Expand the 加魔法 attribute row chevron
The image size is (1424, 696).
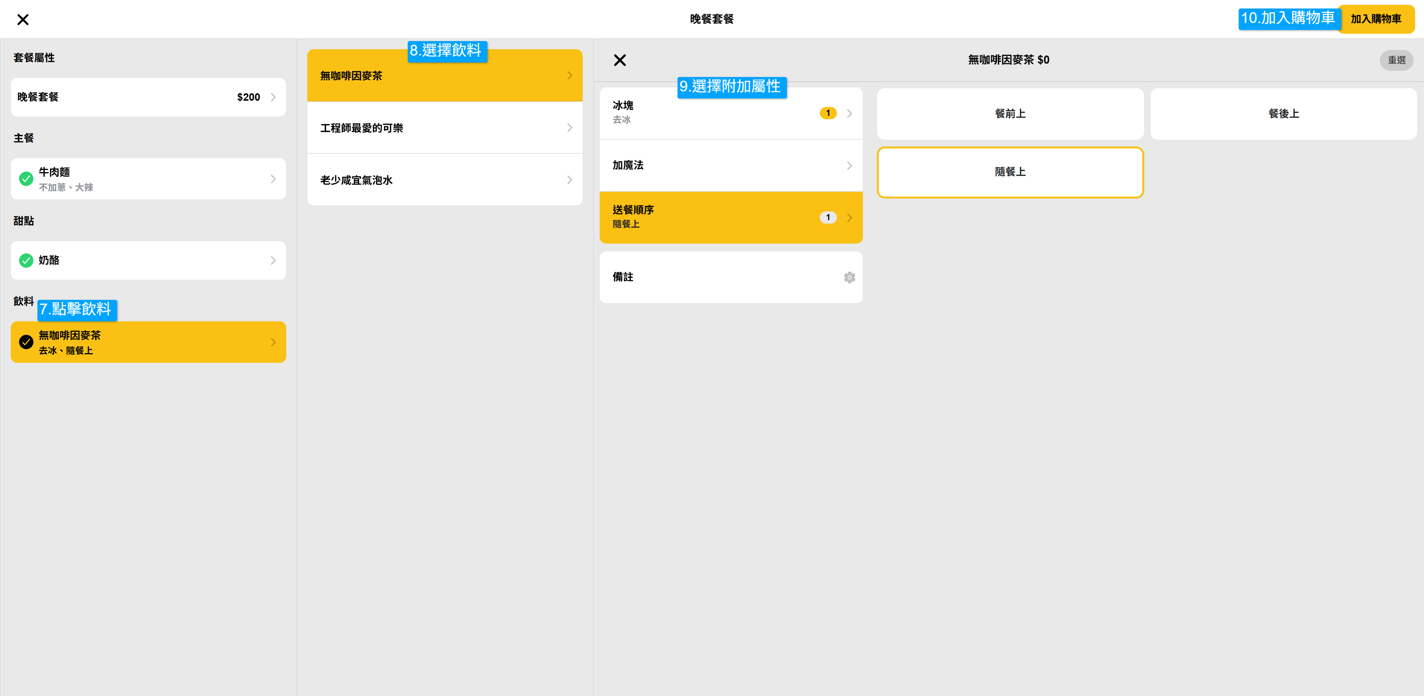pyautogui.click(x=849, y=165)
